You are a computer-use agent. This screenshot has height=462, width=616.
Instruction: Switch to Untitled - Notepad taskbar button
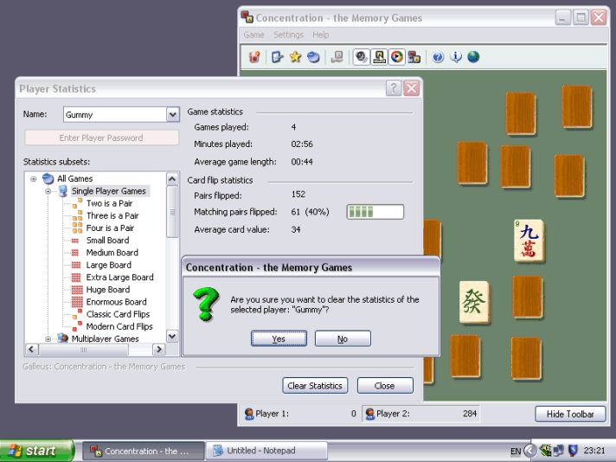(x=266, y=451)
